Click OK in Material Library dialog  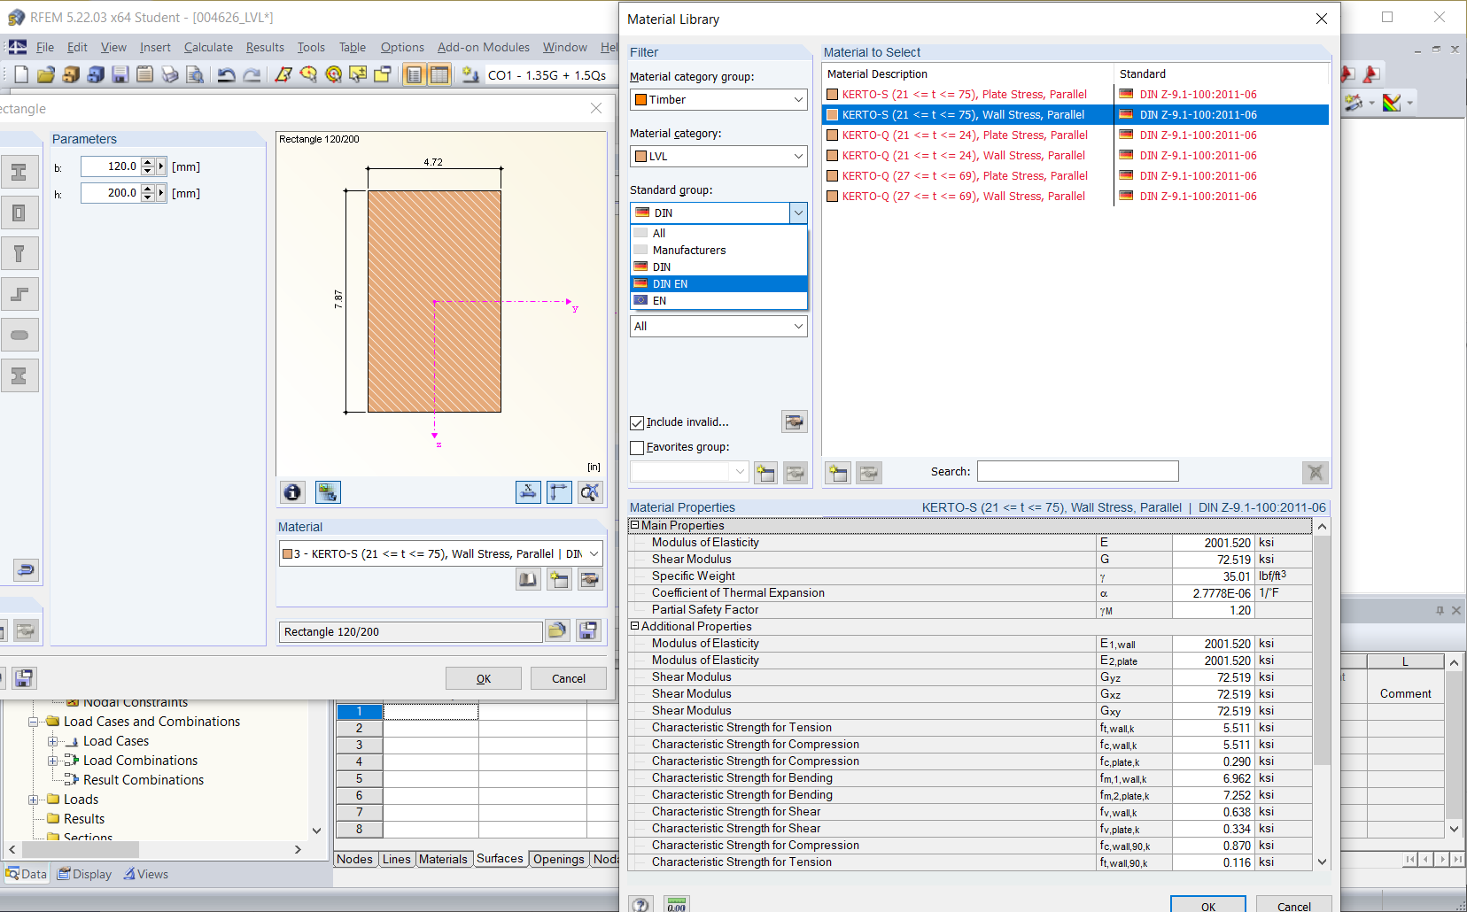click(x=1207, y=906)
